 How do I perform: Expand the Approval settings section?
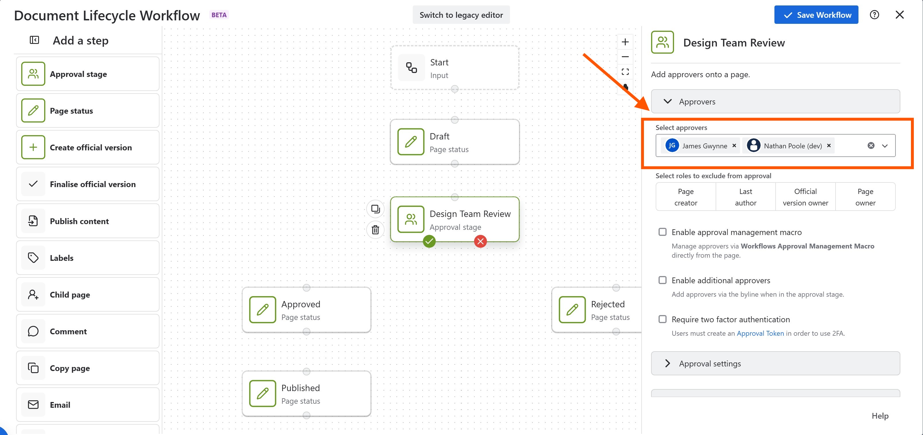(x=667, y=363)
